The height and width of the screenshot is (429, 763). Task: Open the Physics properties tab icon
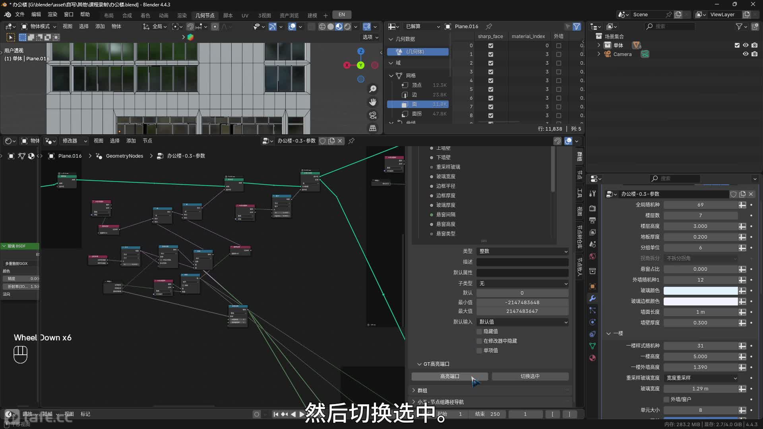point(593,322)
